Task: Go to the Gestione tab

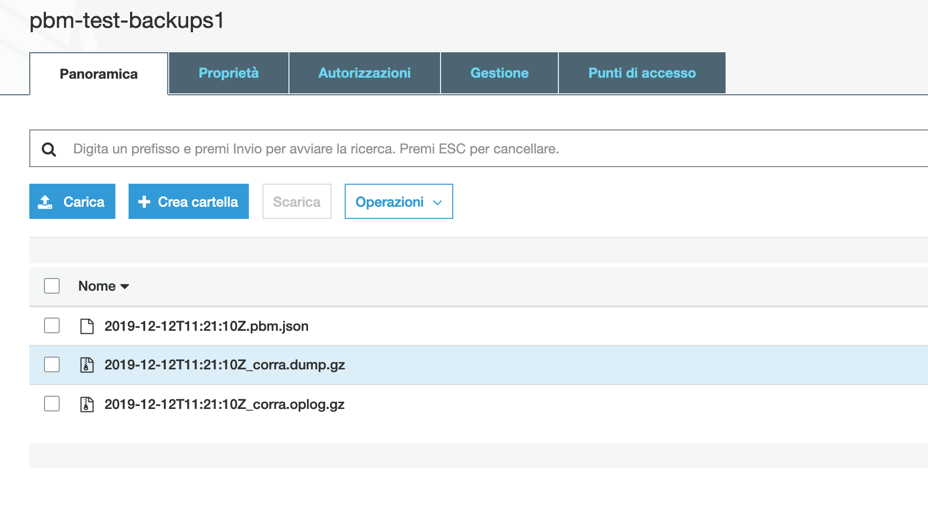Action: click(x=499, y=73)
